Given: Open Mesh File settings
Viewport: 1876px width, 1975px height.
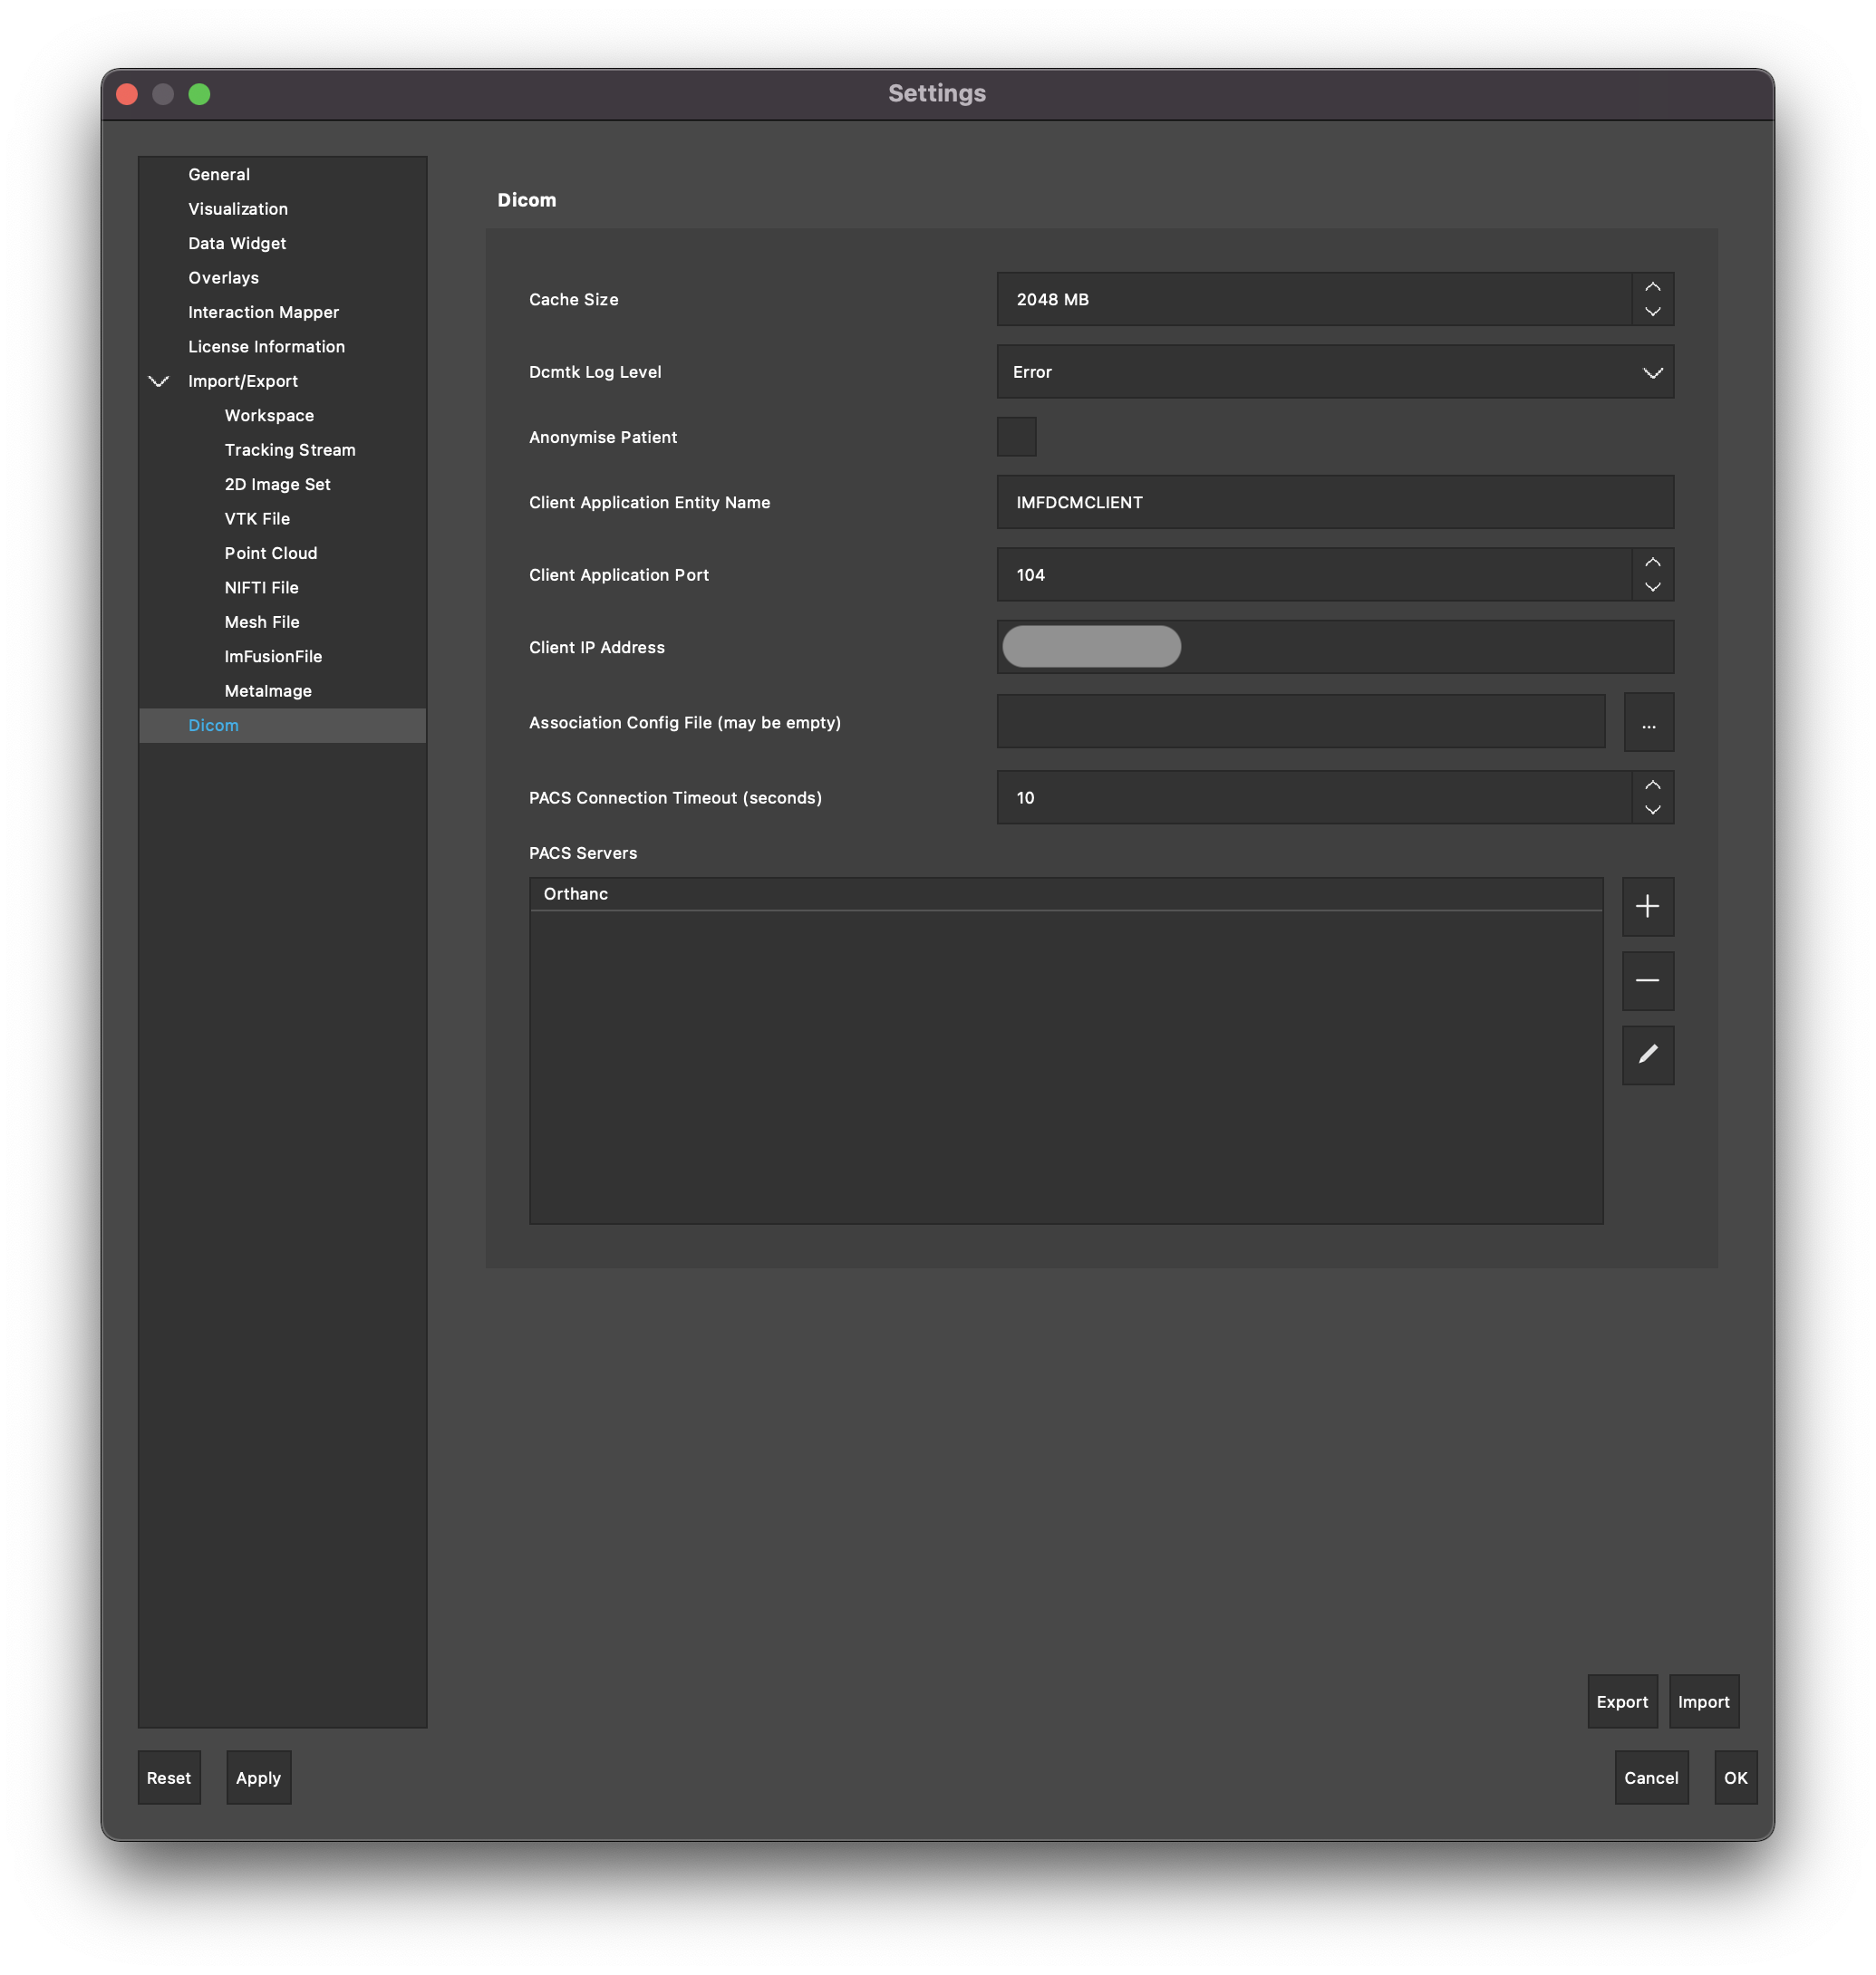Looking at the screenshot, I should pyautogui.click(x=262, y=622).
